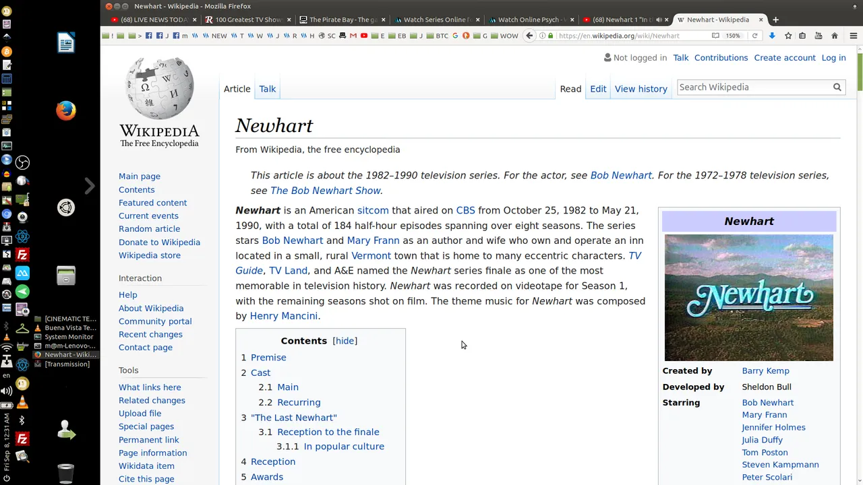Hide the Contents table
This screenshot has height=485, width=863.
coord(345,341)
